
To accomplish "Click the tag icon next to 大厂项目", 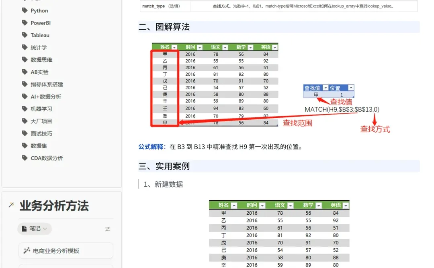I will 23,121.
